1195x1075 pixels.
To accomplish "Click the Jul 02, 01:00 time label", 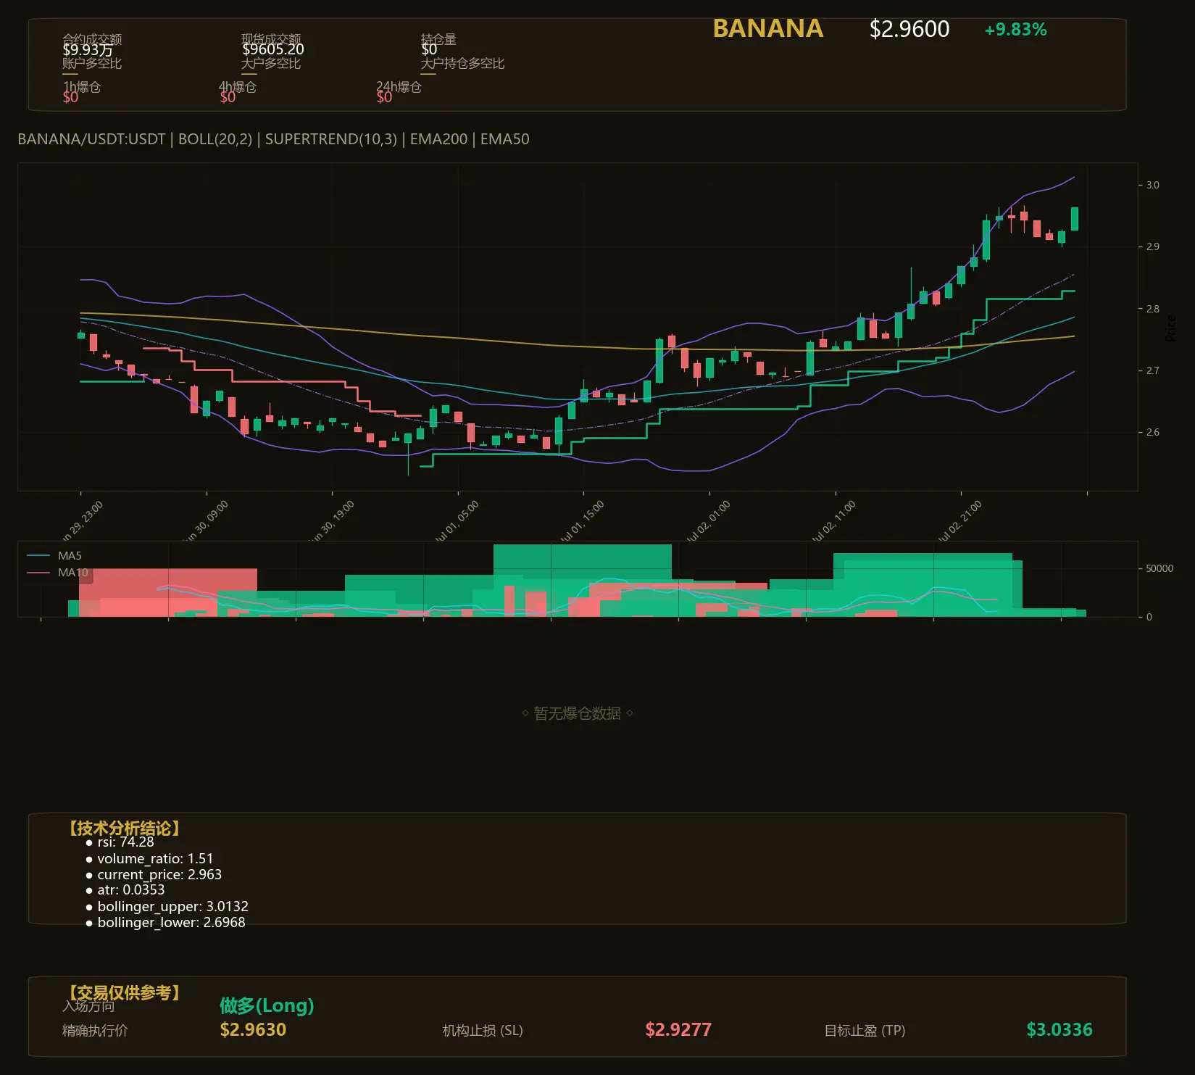I will (x=708, y=521).
